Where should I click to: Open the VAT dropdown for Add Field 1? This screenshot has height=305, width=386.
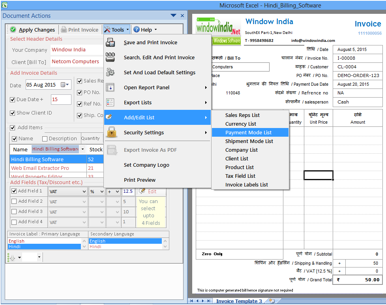point(84,192)
